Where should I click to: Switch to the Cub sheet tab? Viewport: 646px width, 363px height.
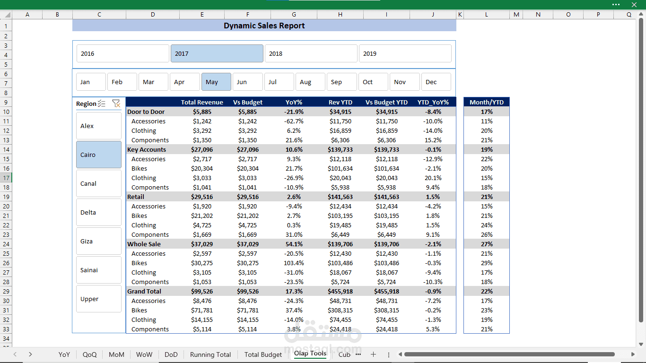click(344, 354)
